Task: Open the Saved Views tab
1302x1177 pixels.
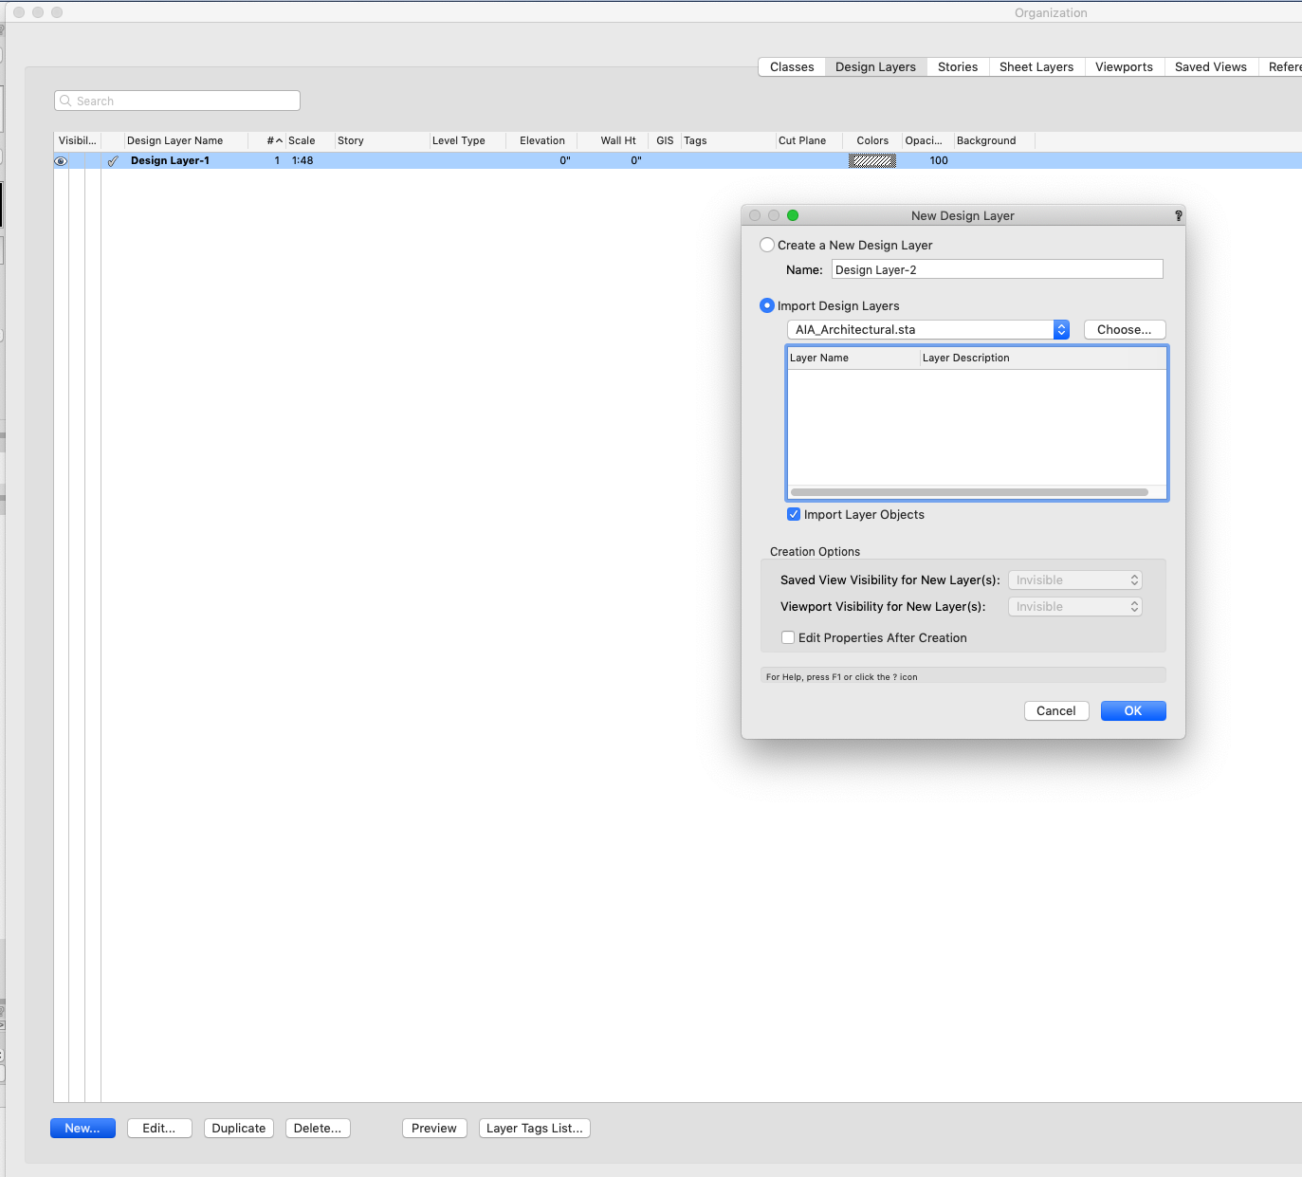Action: point(1210,67)
